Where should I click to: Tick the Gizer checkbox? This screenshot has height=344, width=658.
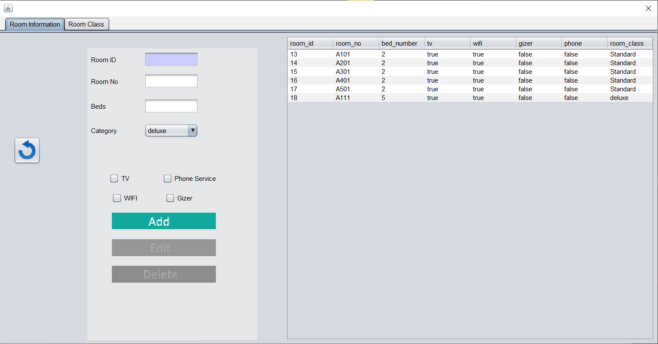(x=170, y=198)
